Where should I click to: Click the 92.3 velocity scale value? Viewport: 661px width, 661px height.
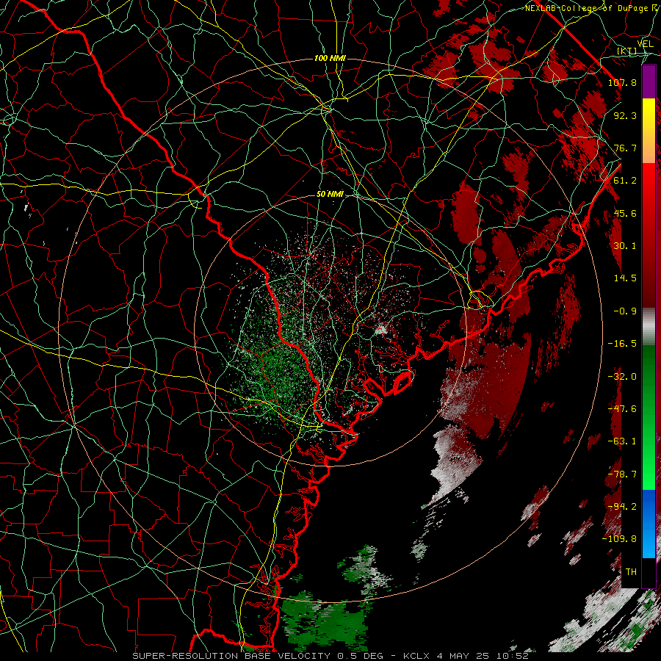pos(625,115)
